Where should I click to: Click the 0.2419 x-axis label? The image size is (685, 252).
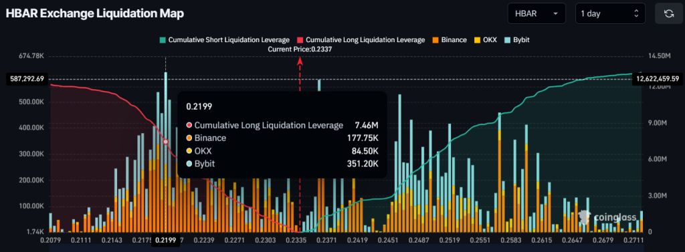pos(357,240)
